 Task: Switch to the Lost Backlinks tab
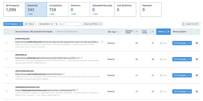click(125, 9)
